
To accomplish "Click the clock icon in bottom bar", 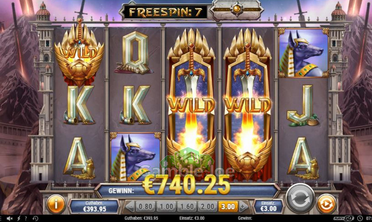I will tap(360, 218).
